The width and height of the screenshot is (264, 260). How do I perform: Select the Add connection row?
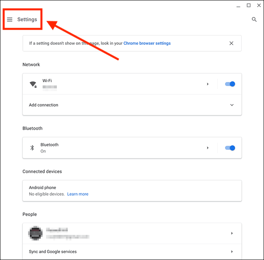click(132, 105)
